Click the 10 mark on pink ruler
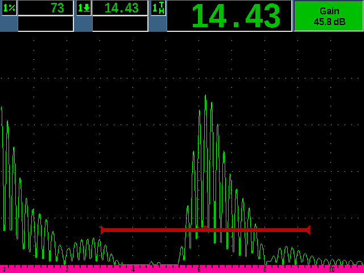The image size is (364, 273). [x=331, y=269]
